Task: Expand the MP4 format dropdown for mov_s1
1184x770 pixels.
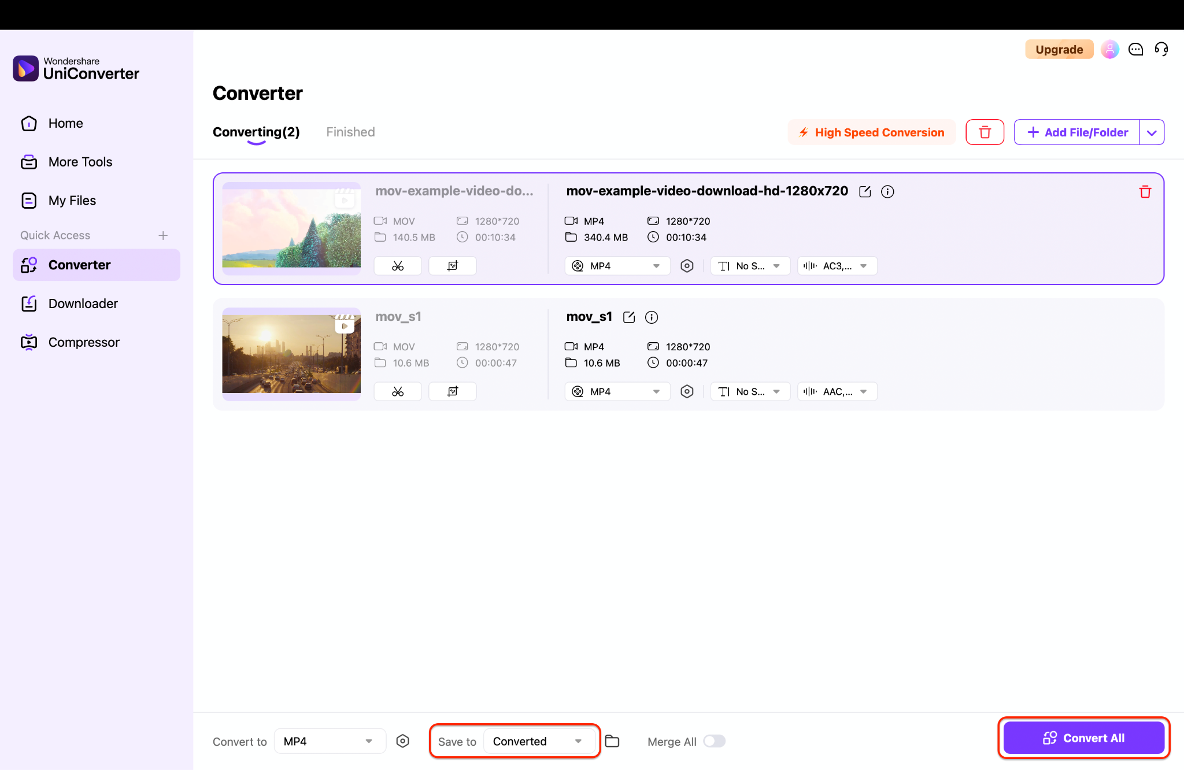Action: click(x=616, y=391)
